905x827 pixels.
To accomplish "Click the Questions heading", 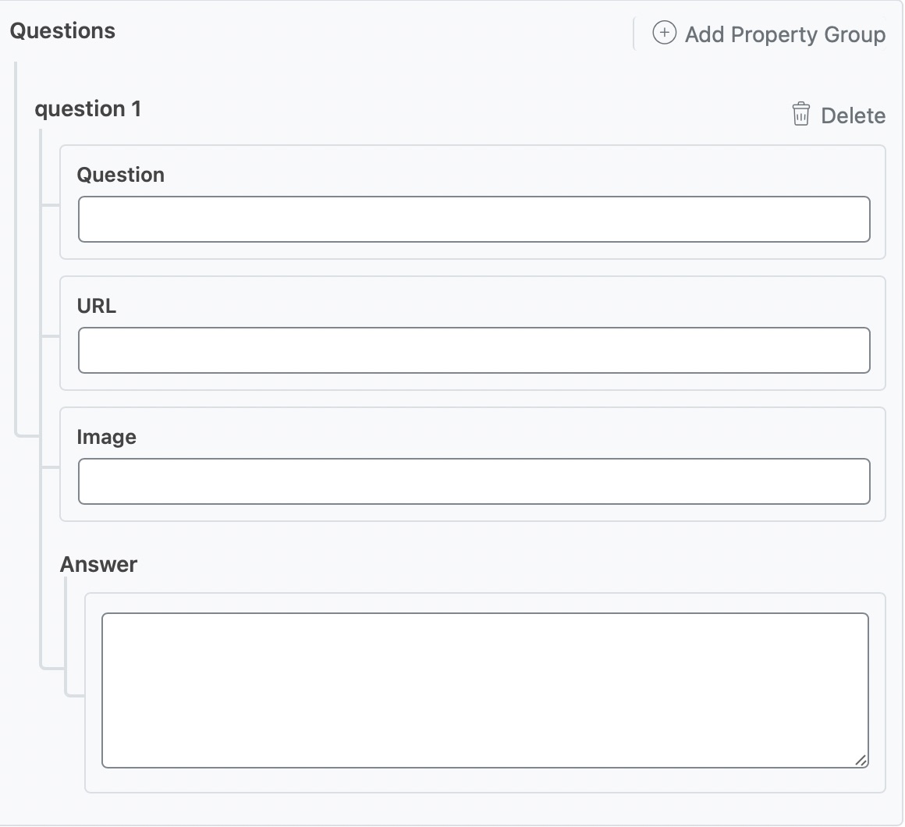I will [62, 31].
